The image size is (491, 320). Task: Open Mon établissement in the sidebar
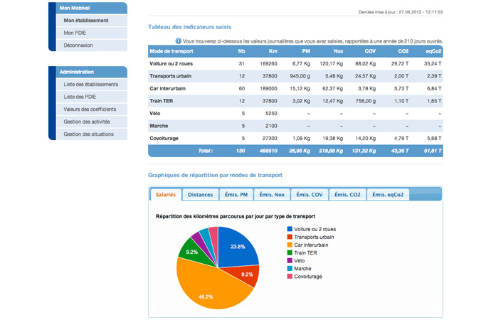[x=86, y=21]
